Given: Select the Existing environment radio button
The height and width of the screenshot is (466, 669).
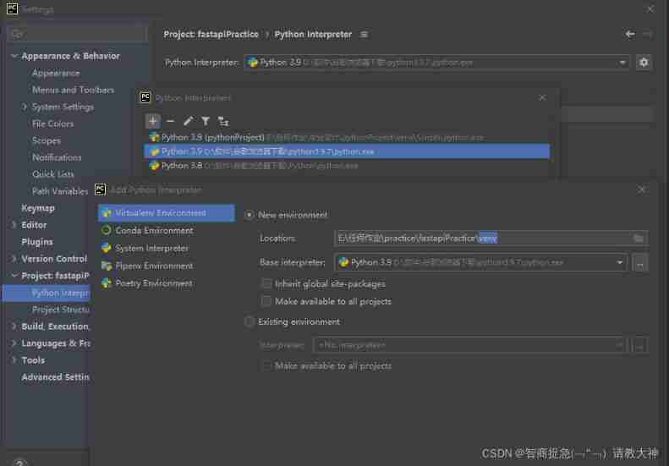Looking at the screenshot, I should click(250, 321).
